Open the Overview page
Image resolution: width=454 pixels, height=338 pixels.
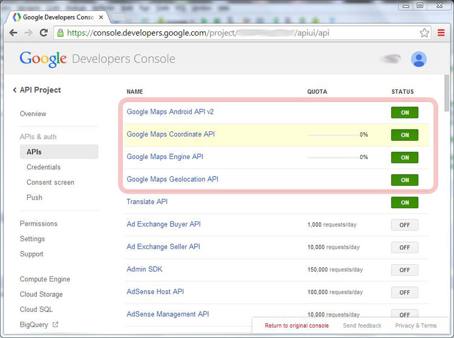33,114
